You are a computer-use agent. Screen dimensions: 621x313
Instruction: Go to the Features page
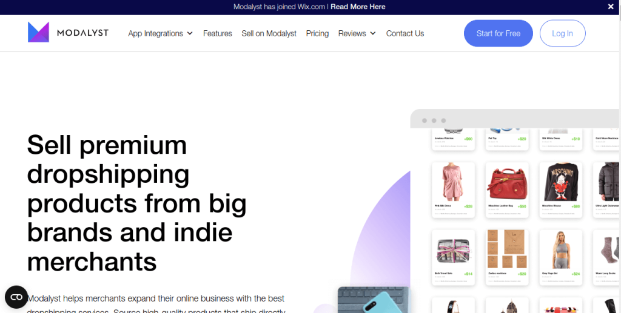pos(218,33)
